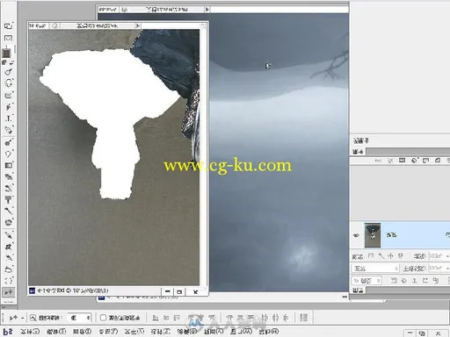Toggle lock all icon
Viewport: 450px width, 337px height.
(401, 256)
